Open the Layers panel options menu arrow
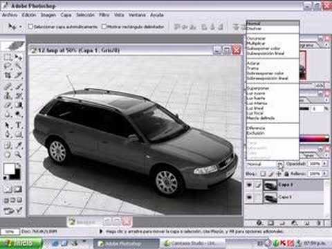Image resolution: width=332 pixels, height=249 pixels. (326, 155)
